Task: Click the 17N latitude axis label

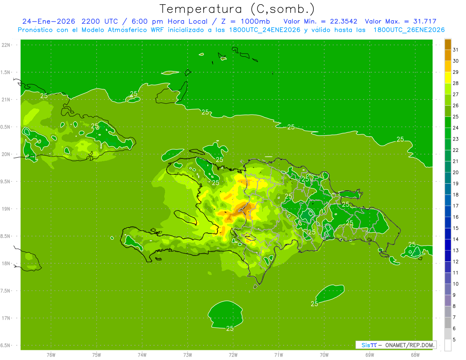Action: click(x=7, y=318)
